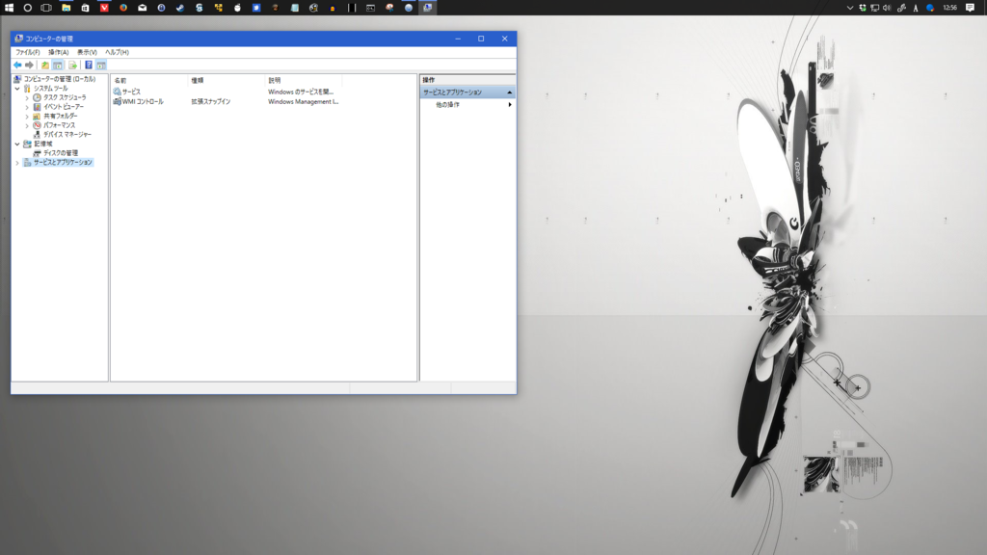This screenshot has height=555, width=987.
Task: Click the Back arrow toolbar icon
Action: [x=17, y=65]
